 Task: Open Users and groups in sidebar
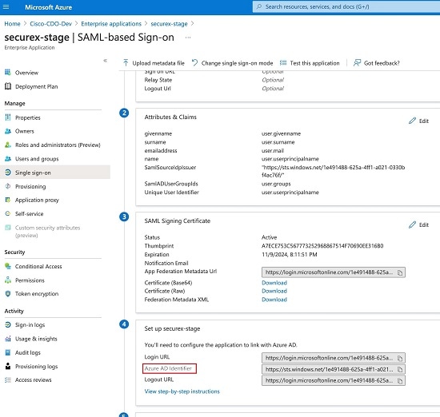pyautogui.click(x=37, y=159)
